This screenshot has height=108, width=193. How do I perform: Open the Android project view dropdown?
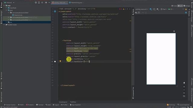point(9,2)
